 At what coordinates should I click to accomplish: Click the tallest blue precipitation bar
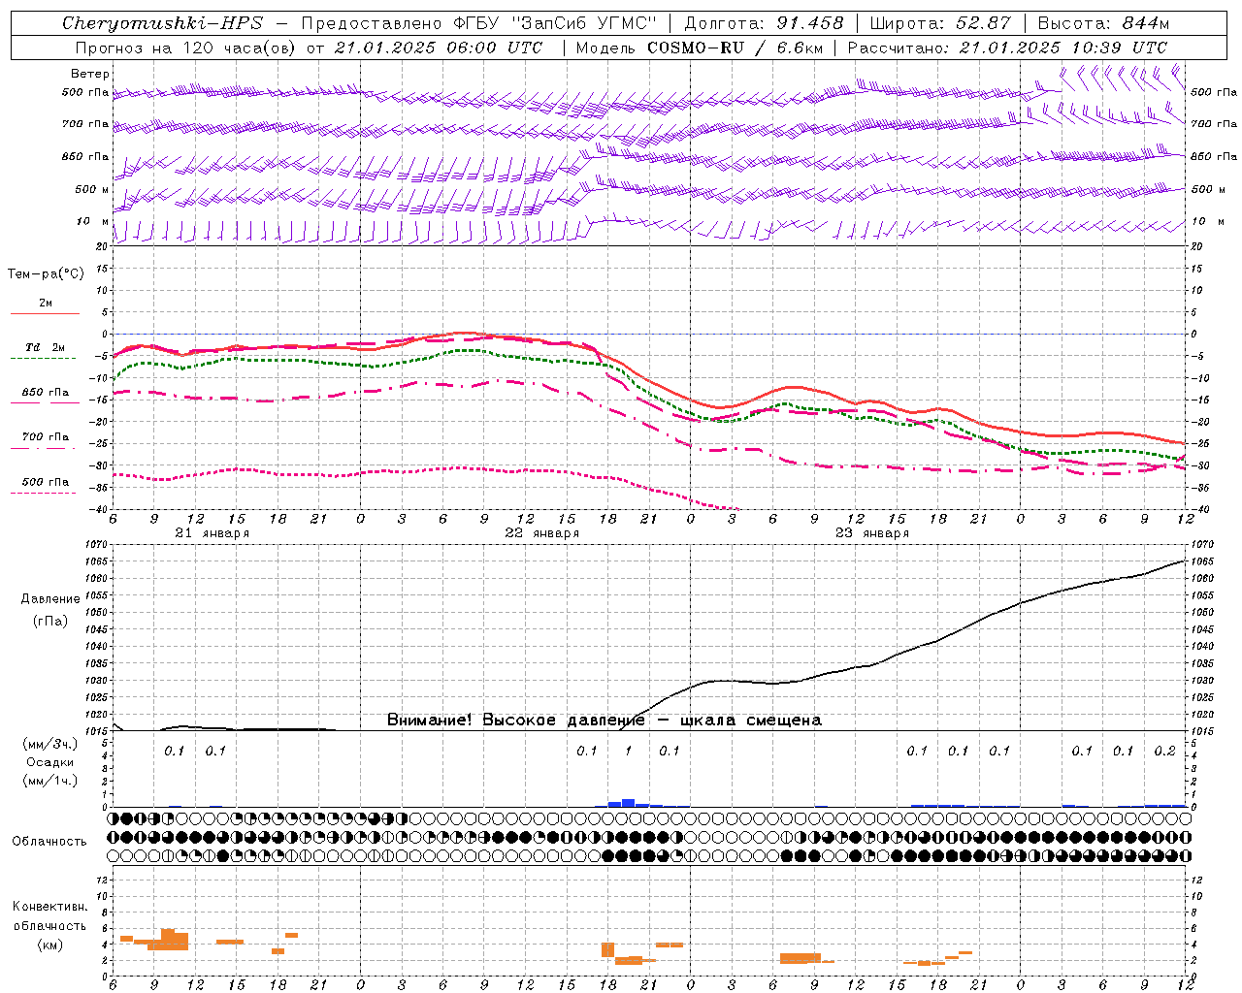[628, 803]
